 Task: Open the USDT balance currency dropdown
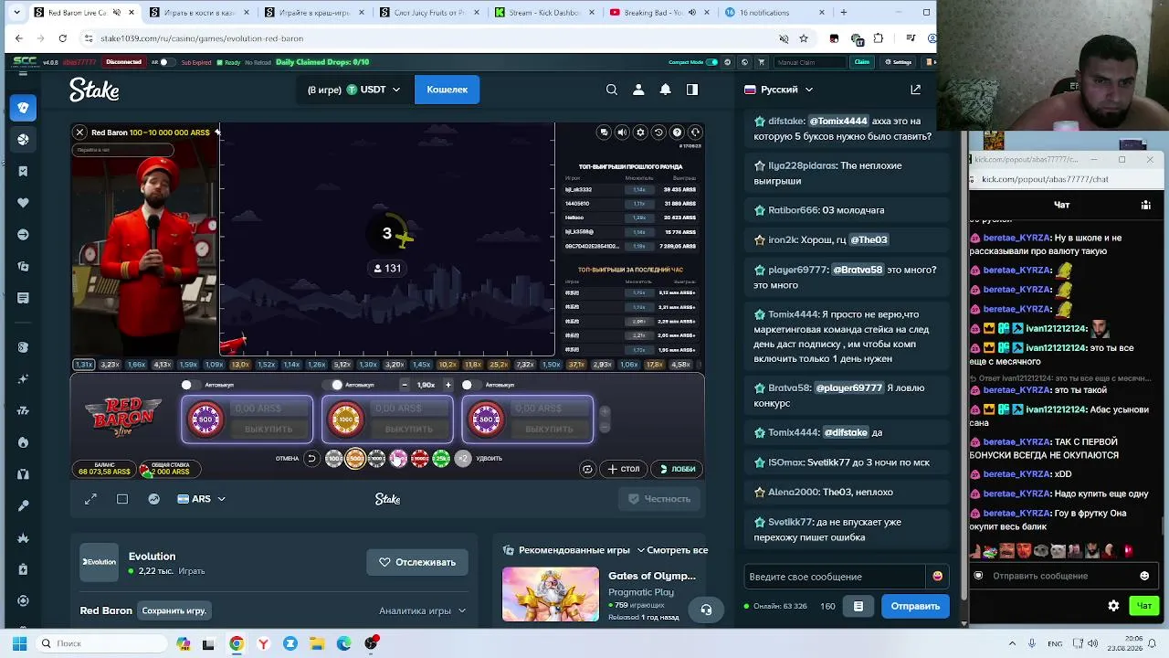coord(354,90)
